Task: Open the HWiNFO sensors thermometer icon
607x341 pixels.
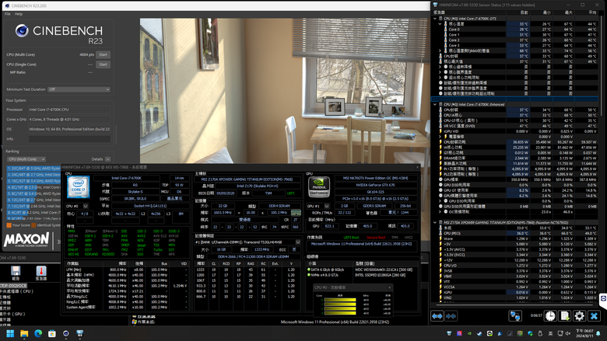Action: pyautogui.click(x=41, y=271)
